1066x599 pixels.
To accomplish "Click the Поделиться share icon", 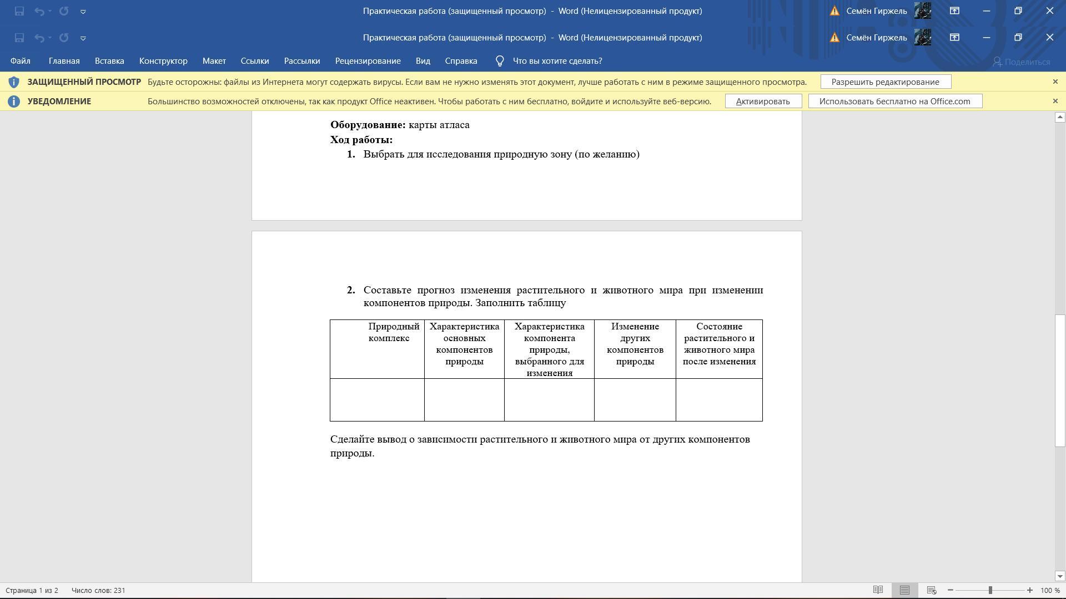I will 997,62.
